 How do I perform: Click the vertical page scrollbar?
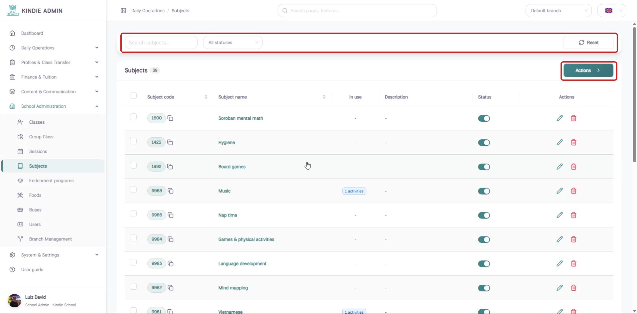(634, 94)
